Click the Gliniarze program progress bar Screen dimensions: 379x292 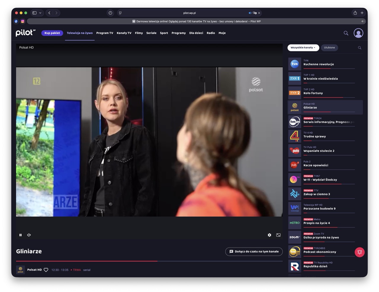click(149, 261)
